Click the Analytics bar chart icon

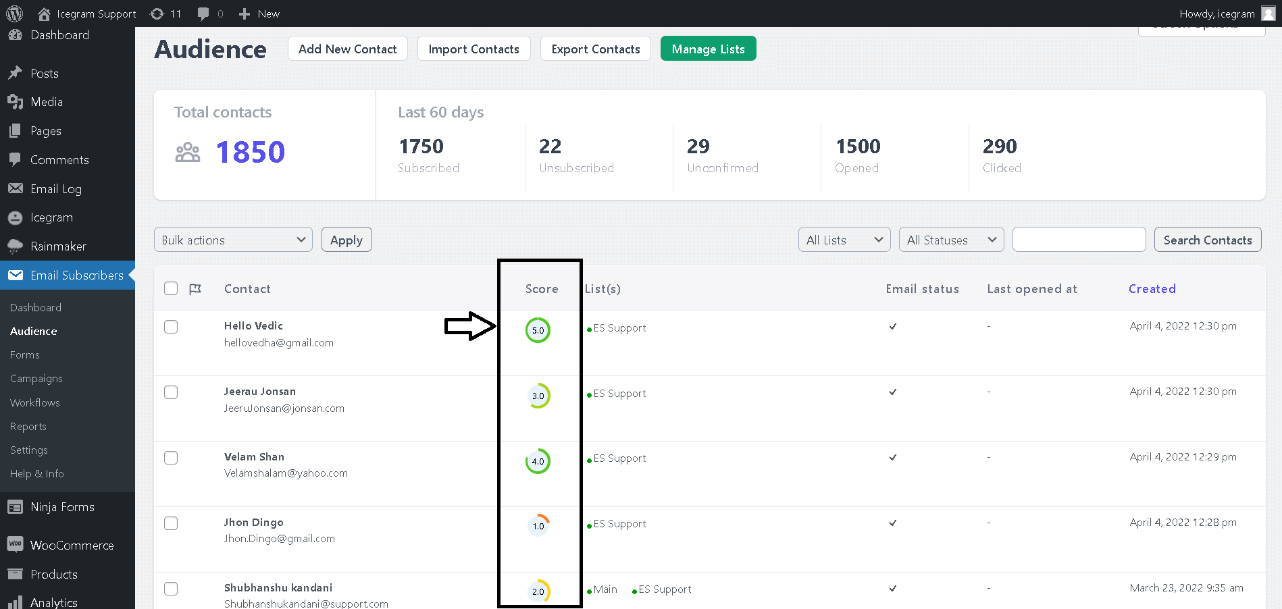15,602
